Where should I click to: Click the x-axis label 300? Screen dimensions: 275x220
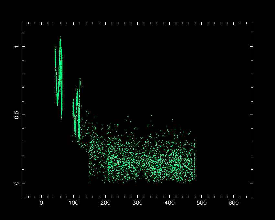pos(137,203)
